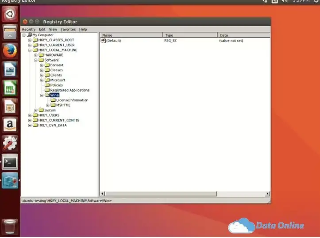Click the HKEY_CLASSES_ROOT folder icon
Viewport: 320px width, 238px height.
click(35, 40)
